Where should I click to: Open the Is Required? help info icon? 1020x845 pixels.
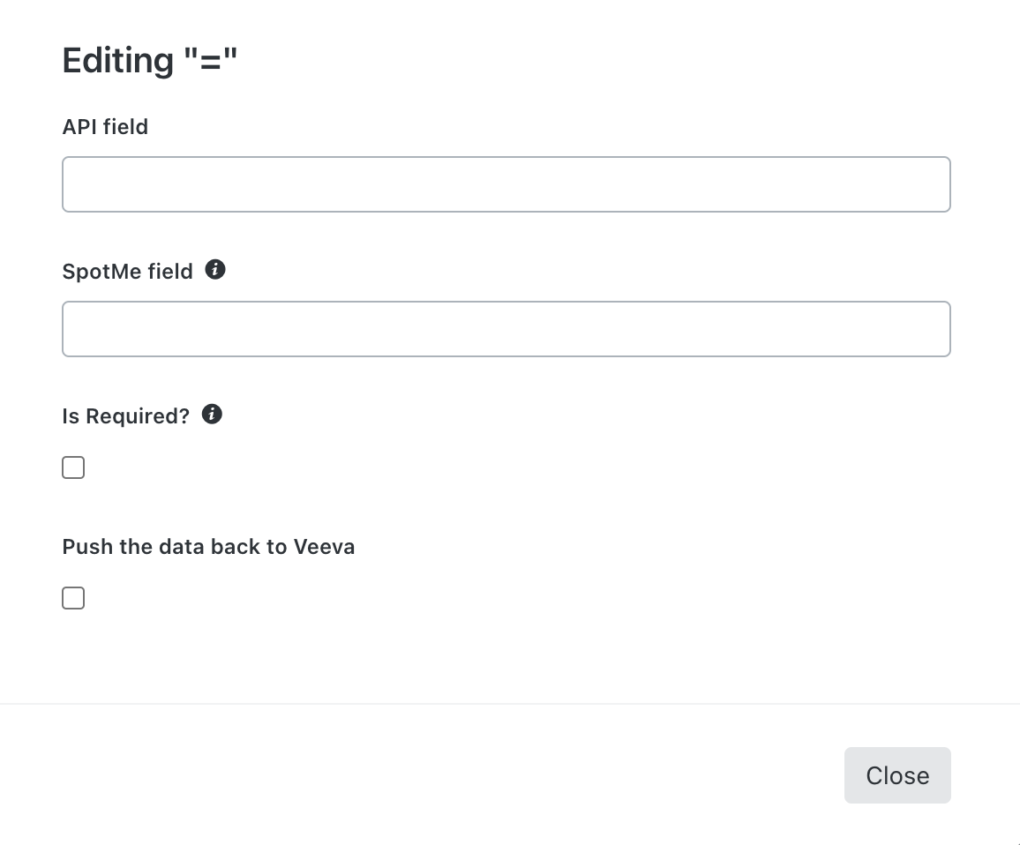pos(212,414)
